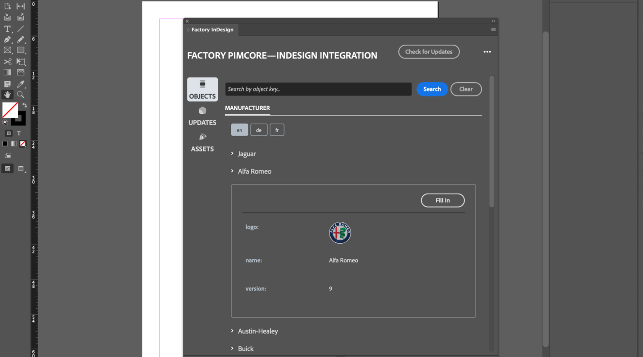
Task: Select the Line tool
Action: [21, 29]
